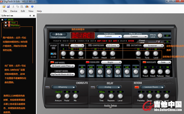This screenshot has height=114, width=184.
Task: Click the Open folder toolbar icon
Action: (4, 6)
